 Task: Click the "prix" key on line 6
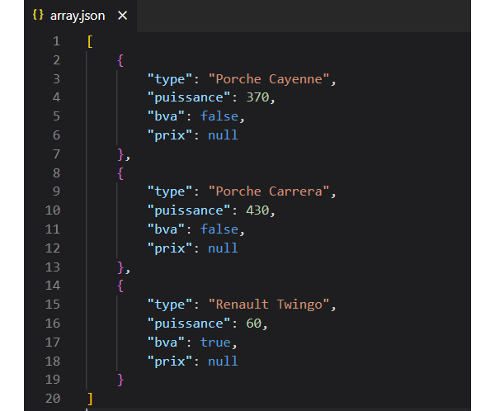pyautogui.click(x=170, y=136)
